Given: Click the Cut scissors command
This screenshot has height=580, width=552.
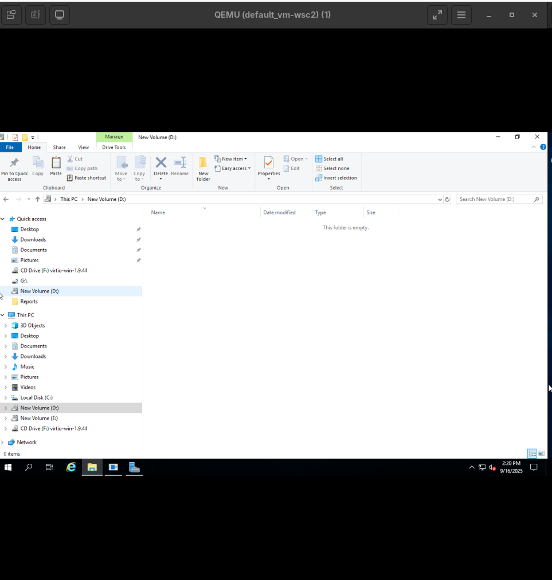Looking at the screenshot, I should (x=75, y=159).
